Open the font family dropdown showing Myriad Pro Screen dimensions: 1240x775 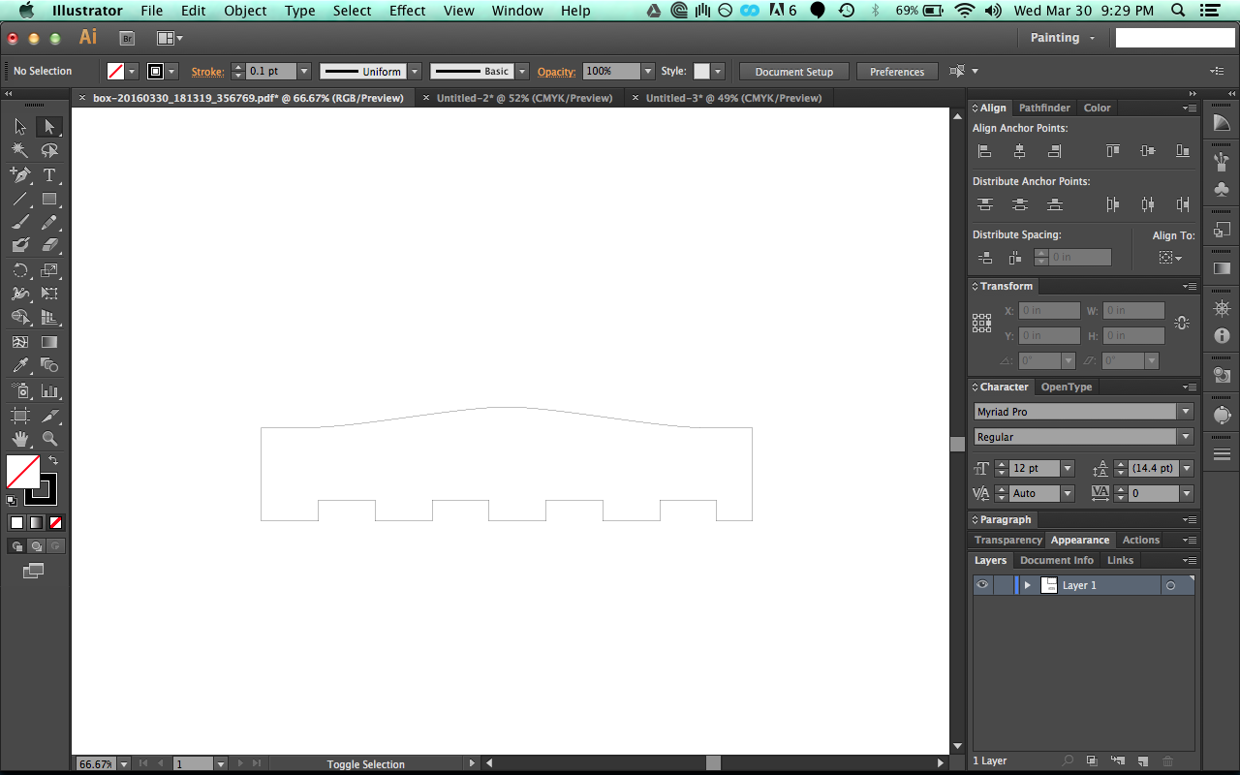point(1184,411)
